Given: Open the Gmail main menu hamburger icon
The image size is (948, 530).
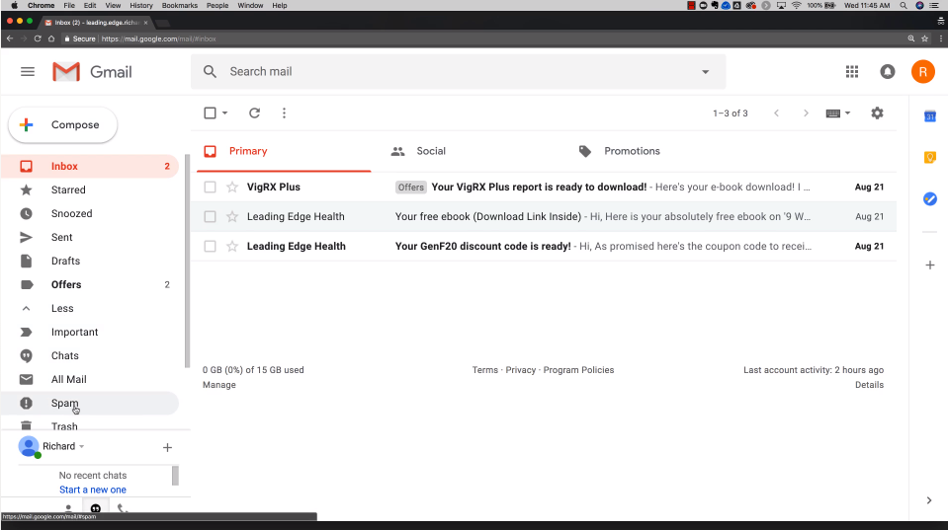Looking at the screenshot, I should (28, 72).
